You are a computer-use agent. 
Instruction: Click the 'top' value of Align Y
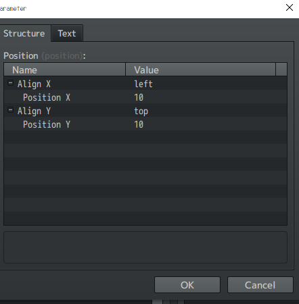tap(141, 111)
